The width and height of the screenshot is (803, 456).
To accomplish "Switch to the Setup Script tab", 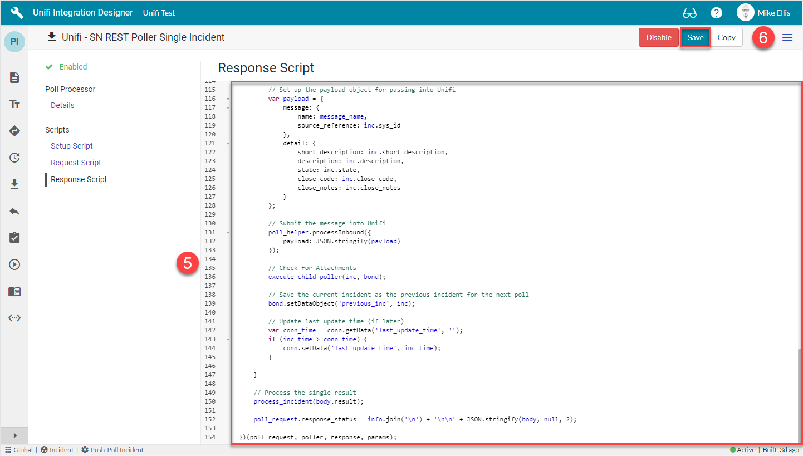I will click(x=71, y=145).
